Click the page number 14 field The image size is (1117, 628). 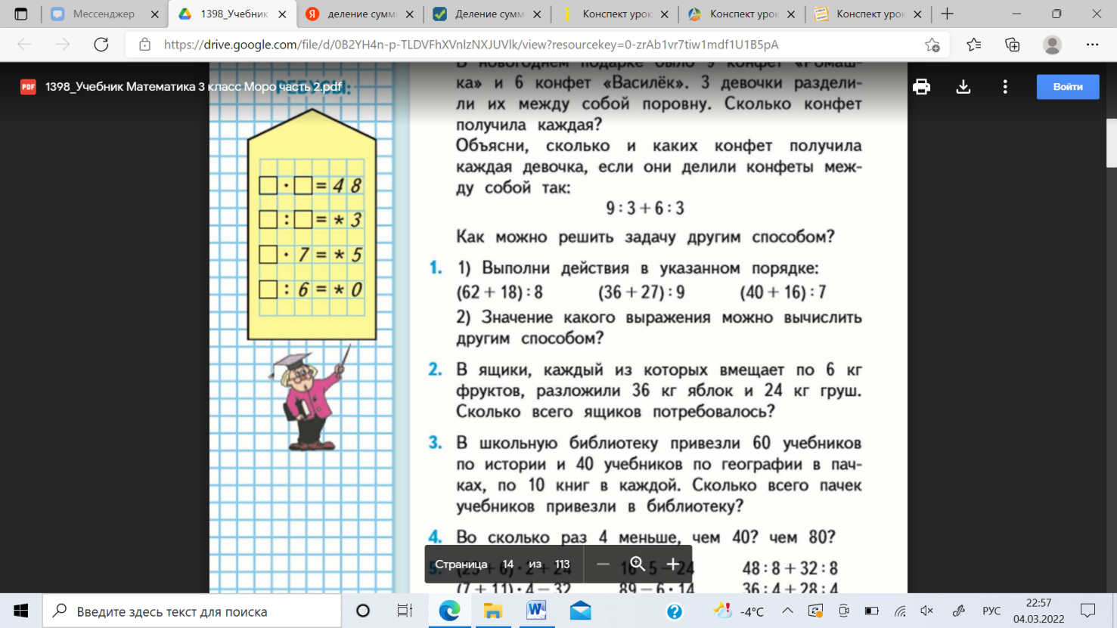coord(508,565)
